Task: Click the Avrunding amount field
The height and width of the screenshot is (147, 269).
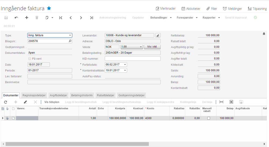Action: (x=209, y=76)
